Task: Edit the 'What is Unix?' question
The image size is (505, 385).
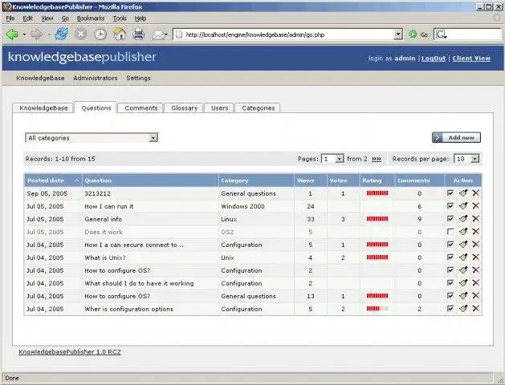Action: 463,257
